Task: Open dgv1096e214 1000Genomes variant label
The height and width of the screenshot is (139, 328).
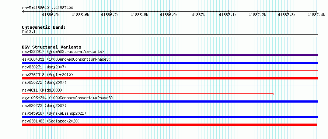Action: pyautogui.click(x=67, y=98)
